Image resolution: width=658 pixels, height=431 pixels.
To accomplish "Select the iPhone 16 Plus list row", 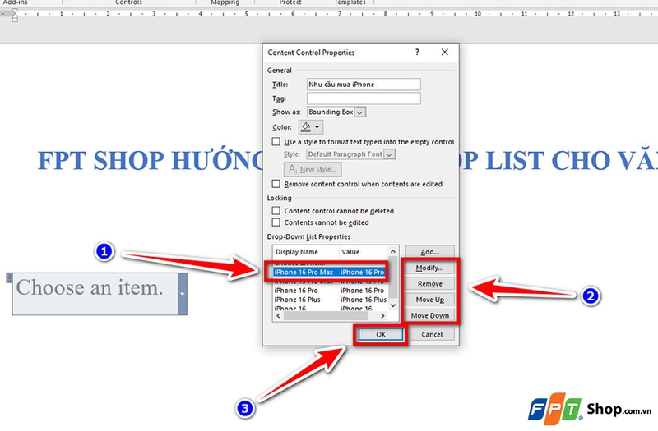I will tap(331, 300).
